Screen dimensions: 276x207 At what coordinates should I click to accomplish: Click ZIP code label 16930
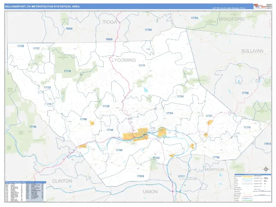[x=109, y=39]
